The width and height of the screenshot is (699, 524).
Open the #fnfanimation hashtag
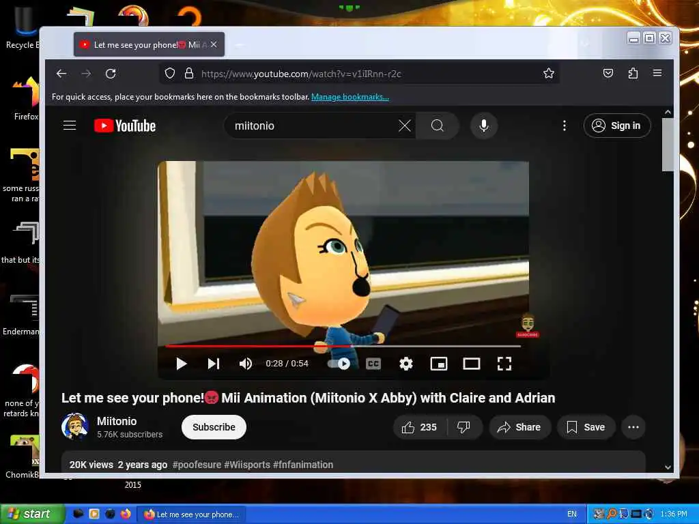[x=303, y=465]
